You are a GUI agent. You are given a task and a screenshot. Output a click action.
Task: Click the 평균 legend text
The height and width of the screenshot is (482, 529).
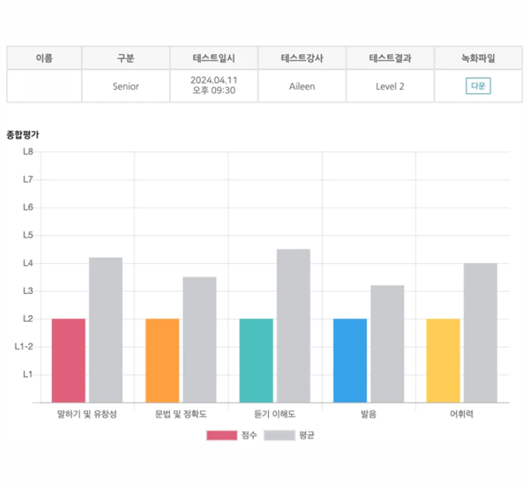pyautogui.click(x=307, y=435)
